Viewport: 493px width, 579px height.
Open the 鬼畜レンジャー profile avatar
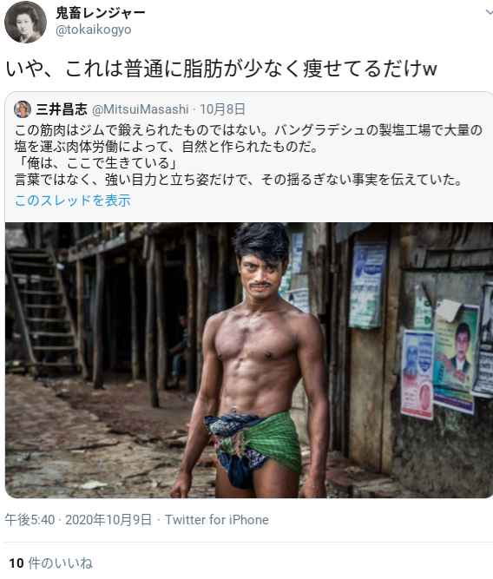coord(25,22)
